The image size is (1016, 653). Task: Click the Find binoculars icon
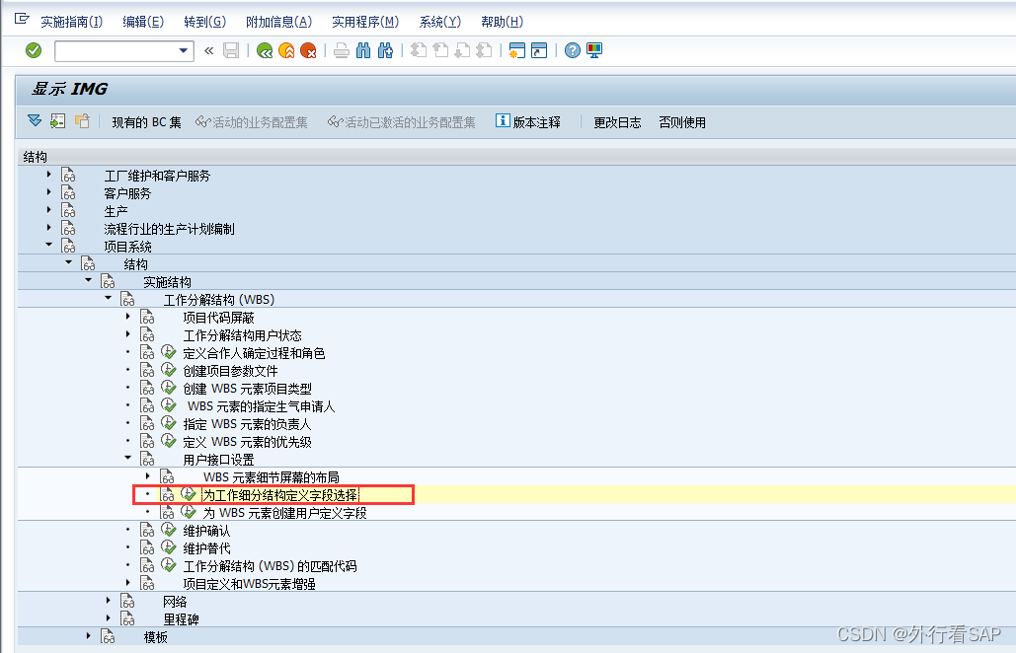coord(363,50)
